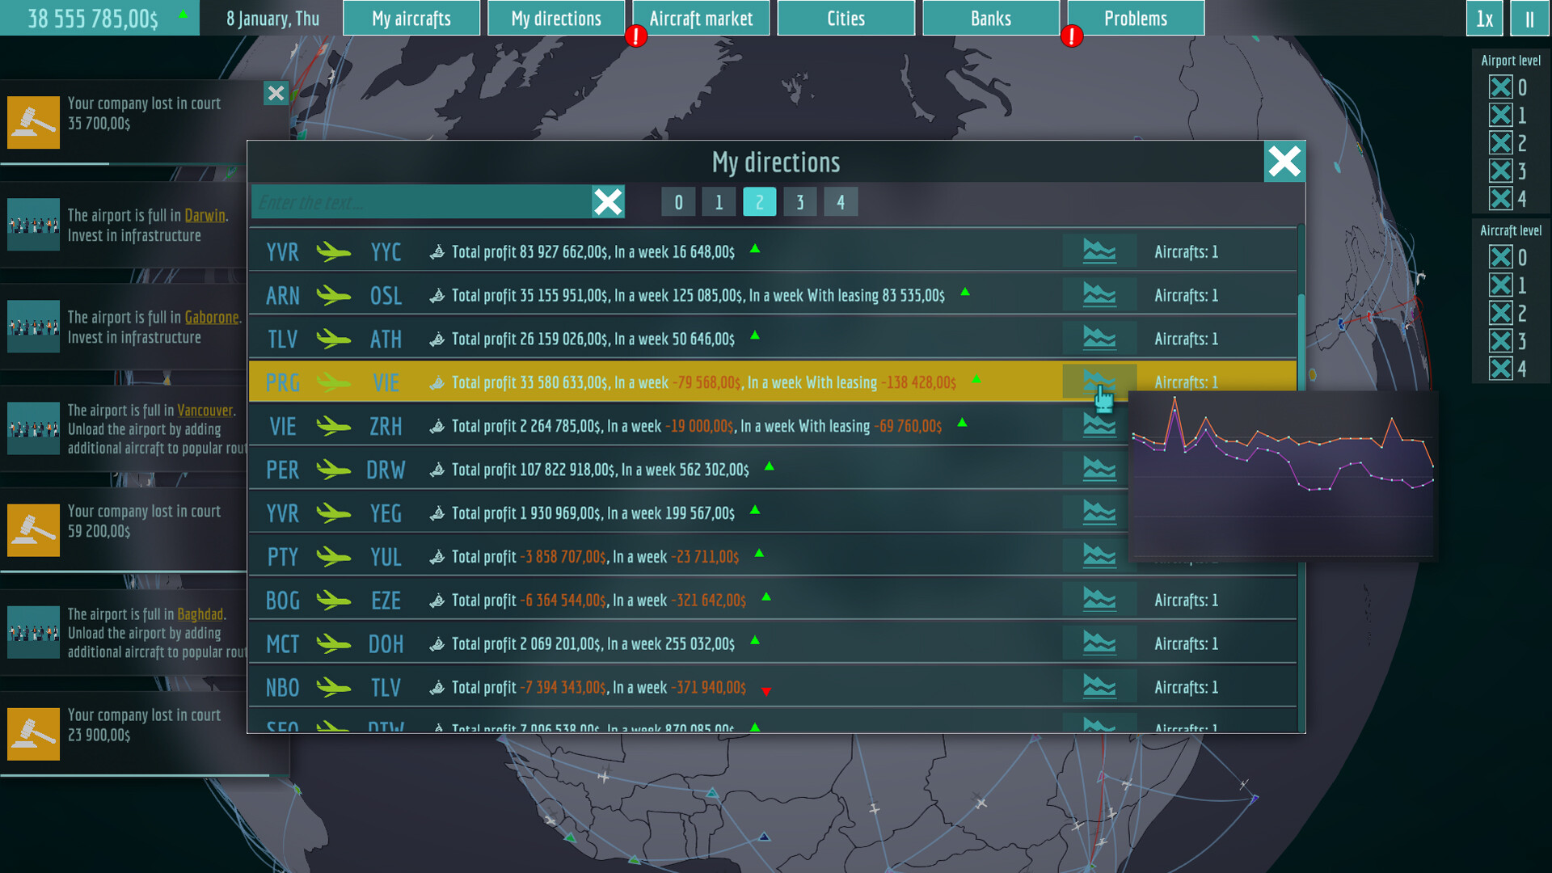Click the turbulence/weather icon on BOG-EZE route
The height and width of the screenshot is (873, 1552).
click(x=1098, y=600)
